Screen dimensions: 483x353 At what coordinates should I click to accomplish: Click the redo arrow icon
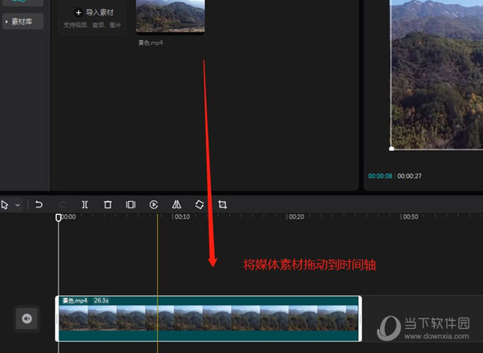tap(62, 205)
